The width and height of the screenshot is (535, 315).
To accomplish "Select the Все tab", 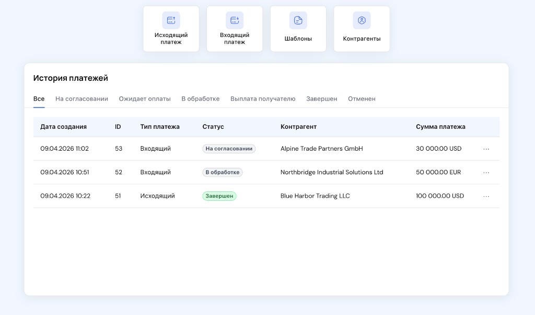I will tap(39, 99).
